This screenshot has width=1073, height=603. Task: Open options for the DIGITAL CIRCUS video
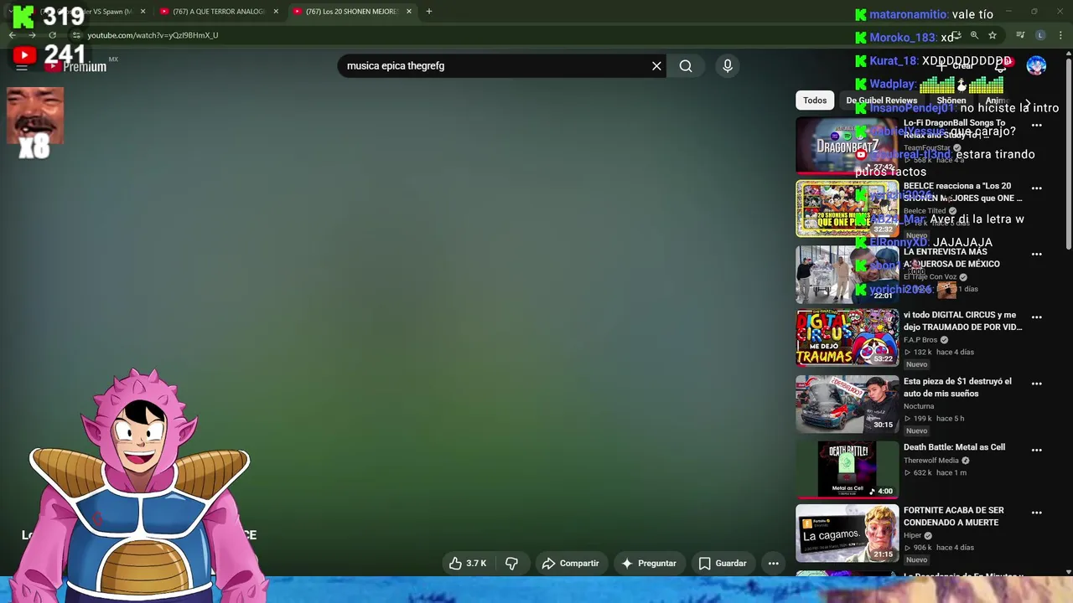click(x=1037, y=317)
